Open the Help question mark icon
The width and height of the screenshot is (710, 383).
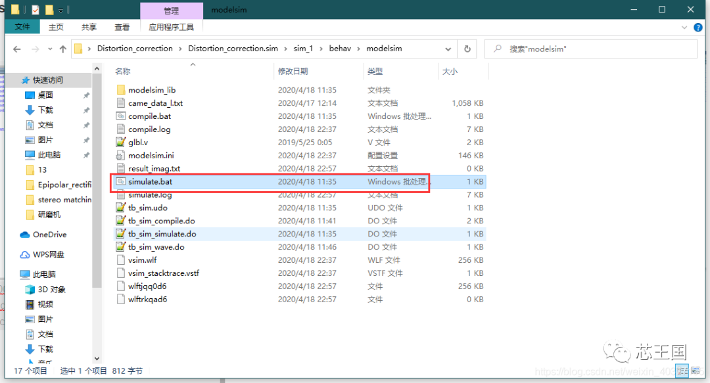tap(698, 27)
